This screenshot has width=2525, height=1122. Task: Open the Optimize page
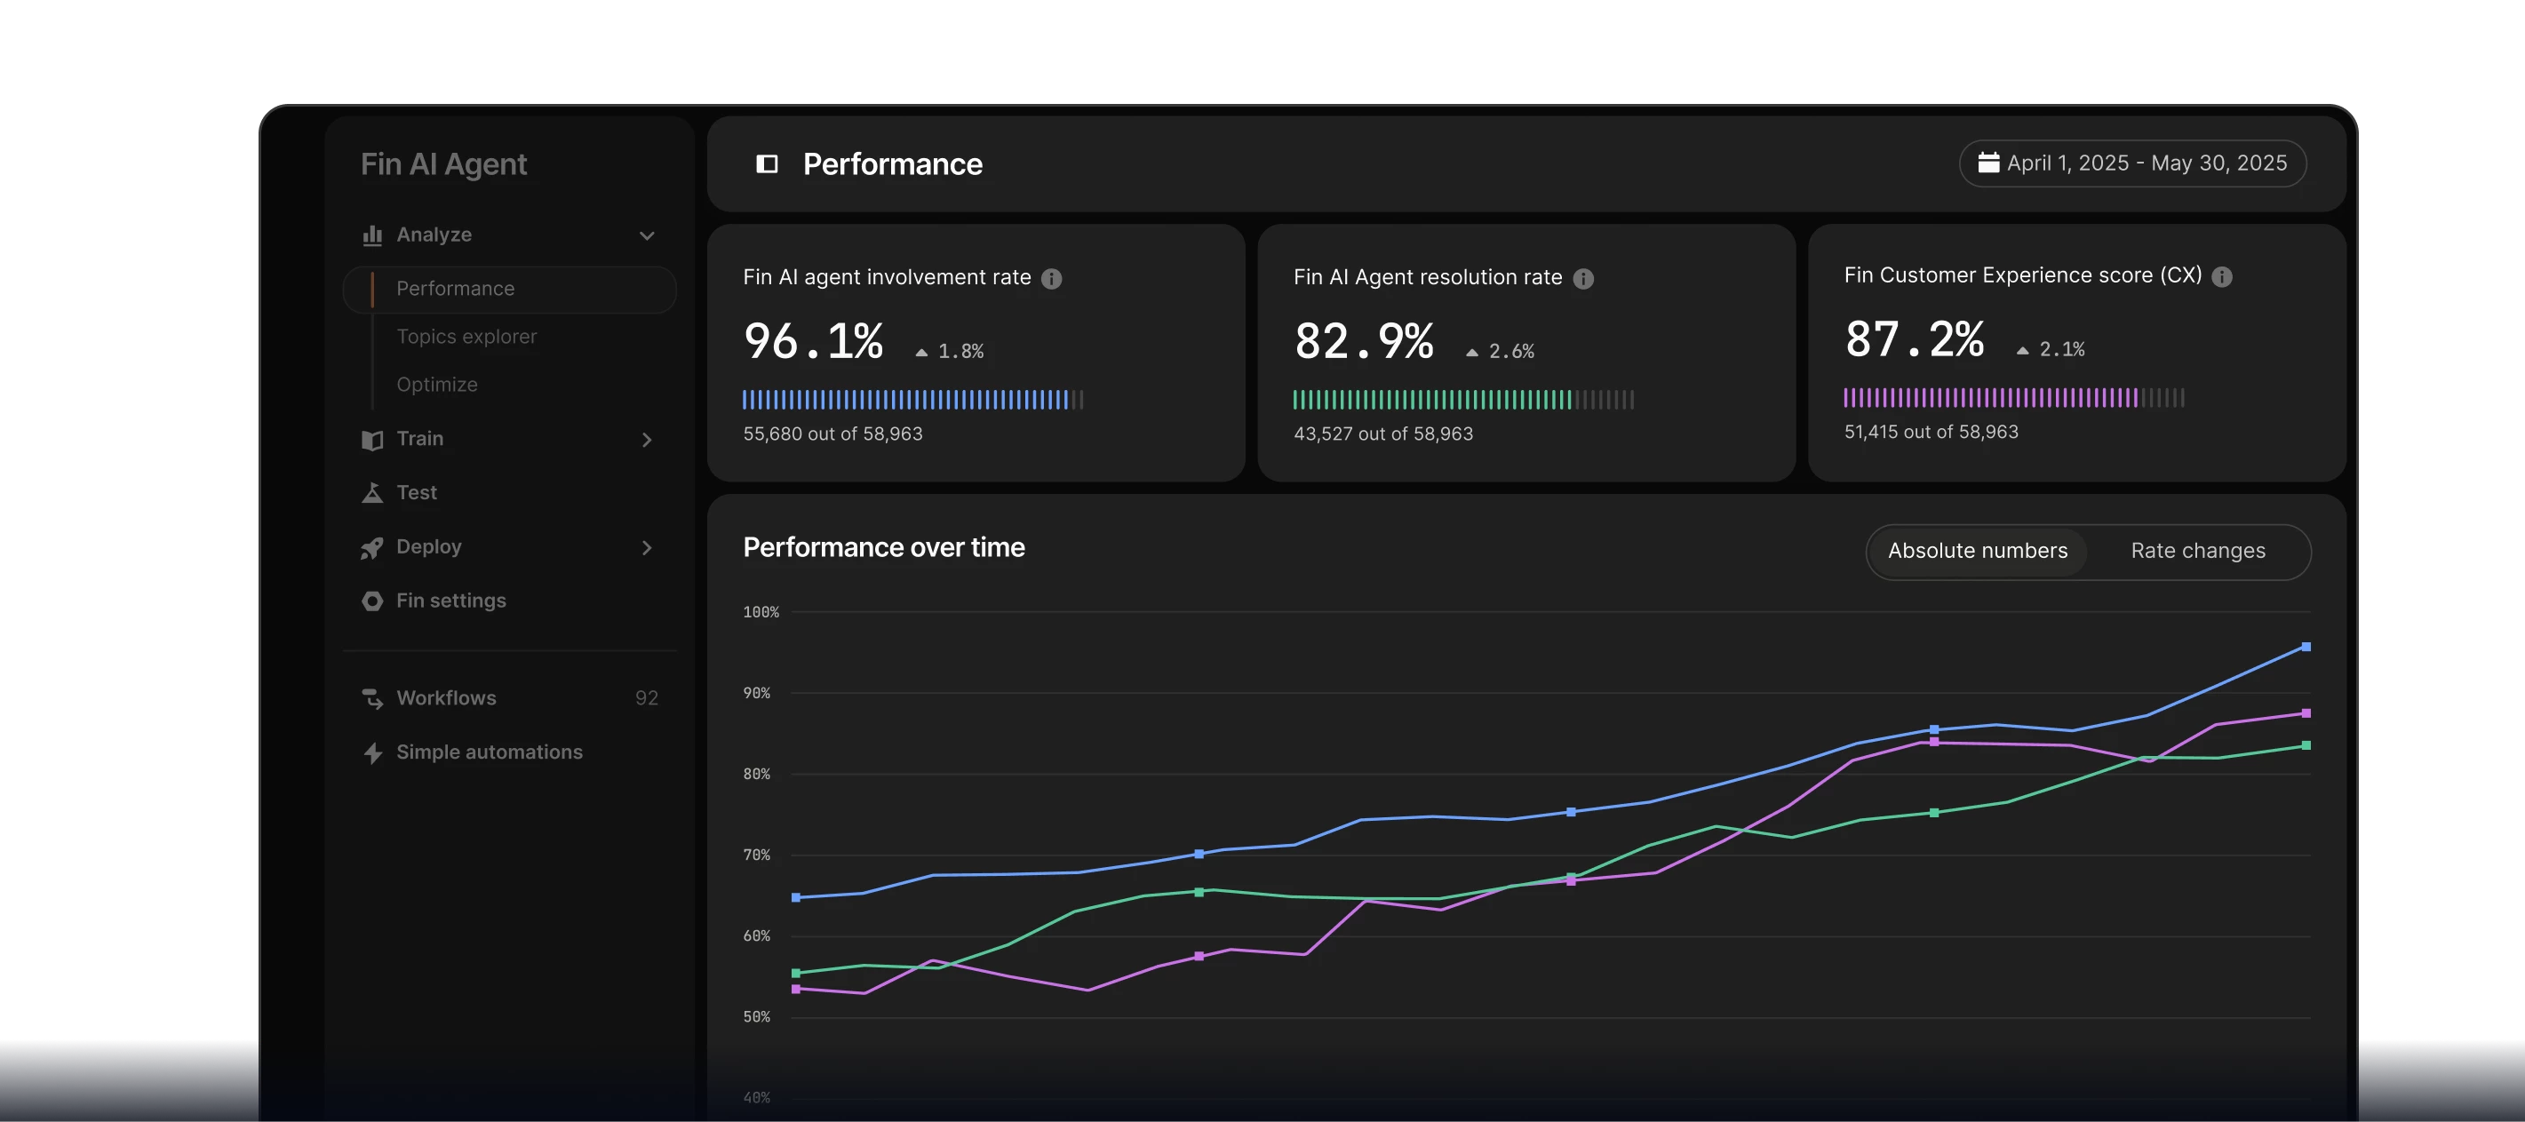point(436,384)
